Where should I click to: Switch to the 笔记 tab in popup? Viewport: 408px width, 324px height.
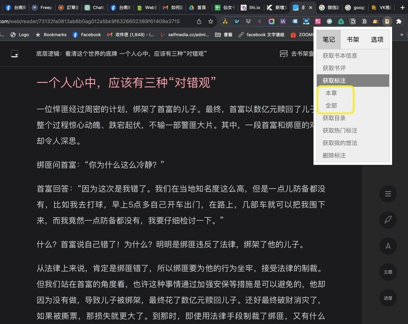pos(329,39)
